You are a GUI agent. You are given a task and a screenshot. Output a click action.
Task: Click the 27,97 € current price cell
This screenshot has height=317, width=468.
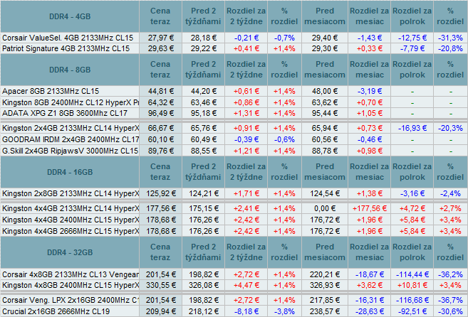tap(160, 38)
